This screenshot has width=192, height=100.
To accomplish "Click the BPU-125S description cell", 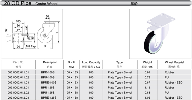I will coord(48,93).
